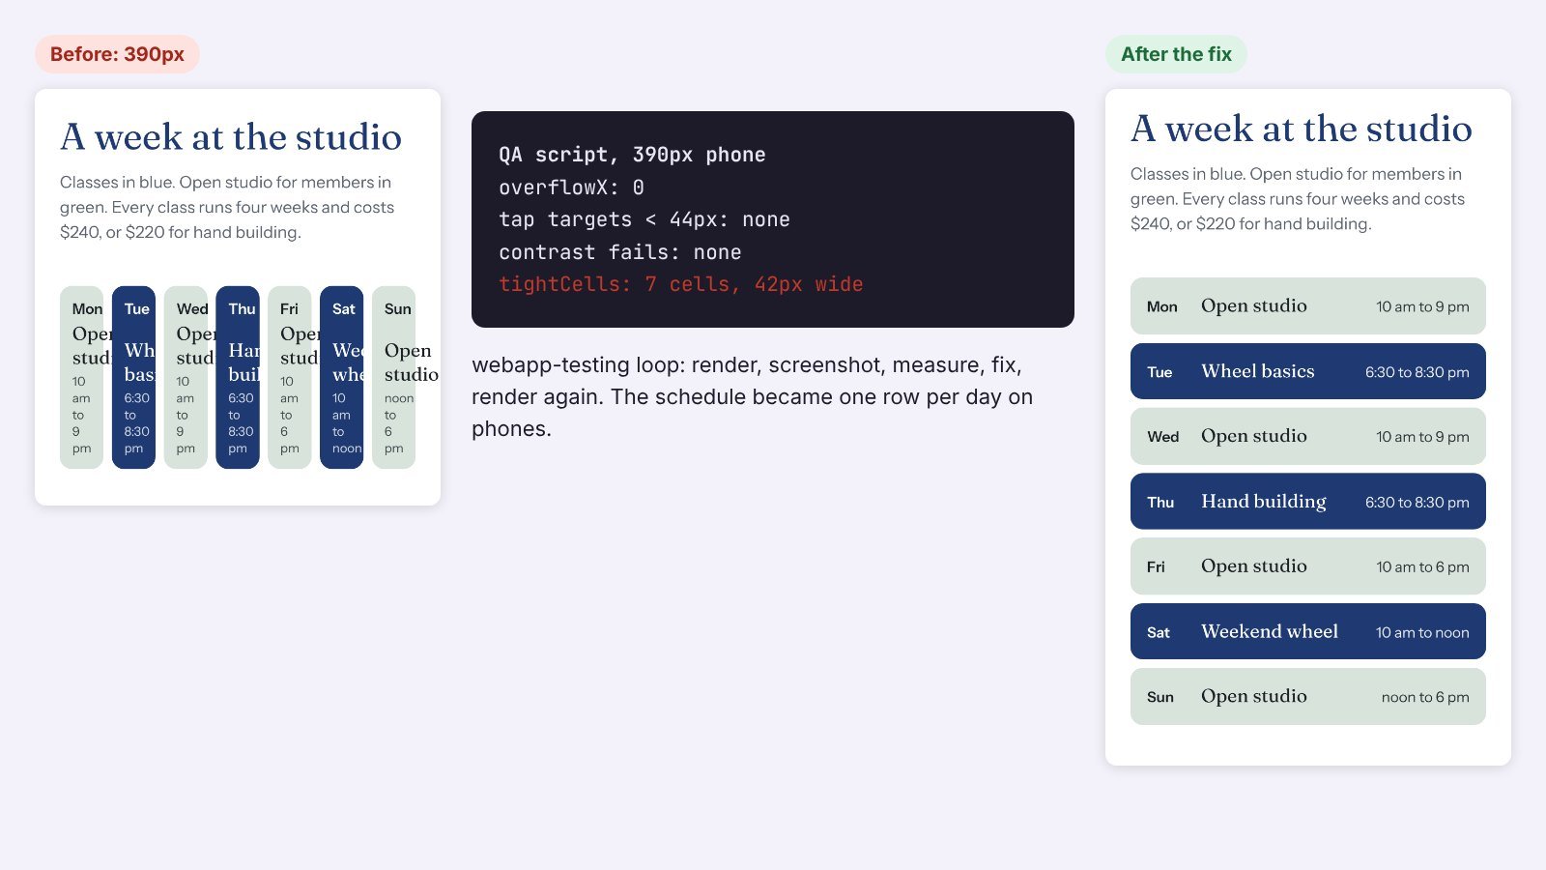Choose the Wed Open studio row in After card
The height and width of the screenshot is (870, 1546).
coord(1308,436)
